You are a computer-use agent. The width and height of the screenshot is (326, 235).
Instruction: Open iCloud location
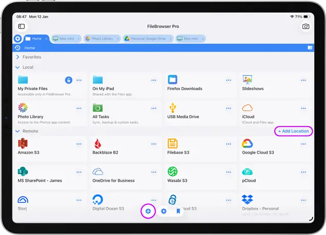coord(274,114)
